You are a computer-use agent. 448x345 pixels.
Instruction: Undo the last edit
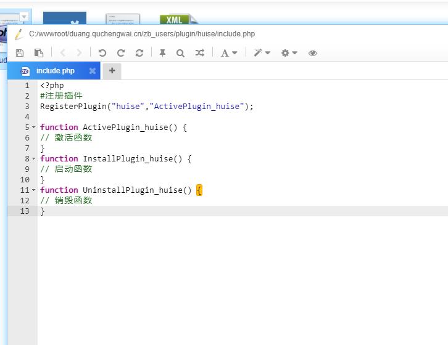102,53
